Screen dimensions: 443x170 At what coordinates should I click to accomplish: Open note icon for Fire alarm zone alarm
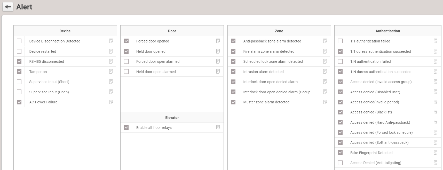click(x=325, y=51)
